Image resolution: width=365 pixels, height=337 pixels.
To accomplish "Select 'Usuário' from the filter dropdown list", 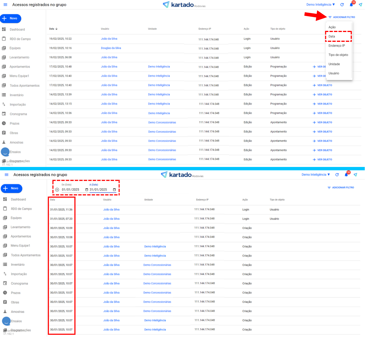I will [334, 74].
